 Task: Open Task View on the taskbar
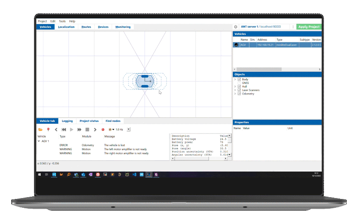[x=47, y=174]
